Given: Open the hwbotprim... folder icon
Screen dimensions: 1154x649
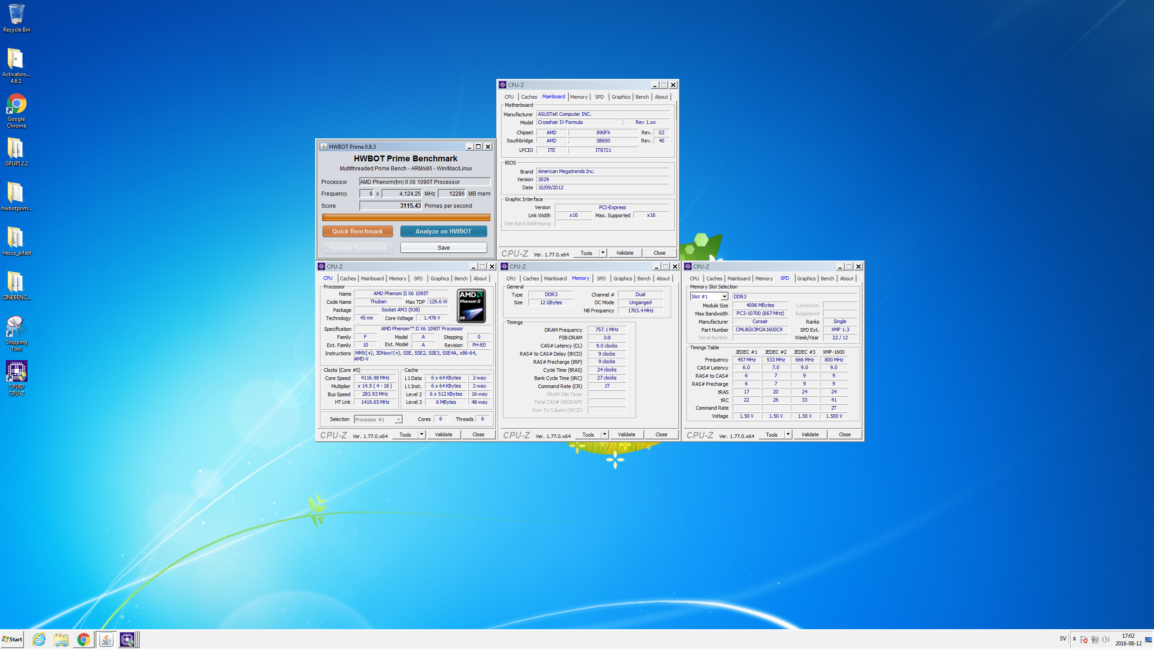Looking at the screenshot, I should (16, 197).
